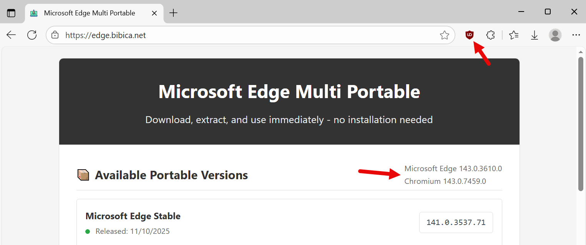Screen dimensions: 586x245
Task: Go back to previous page
Action: 11,35
